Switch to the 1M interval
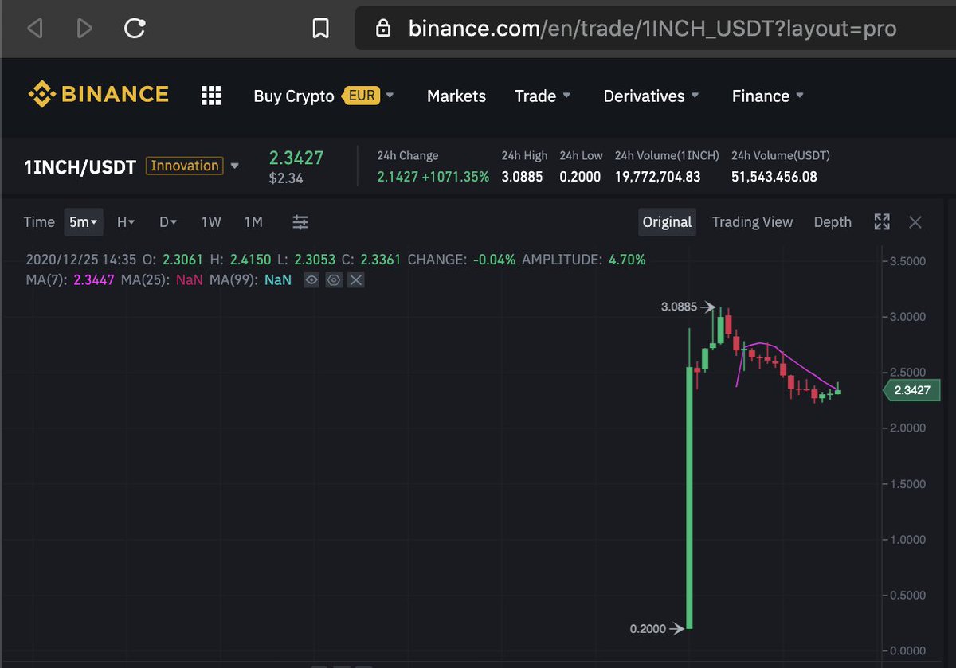This screenshot has height=668, width=956. click(253, 222)
